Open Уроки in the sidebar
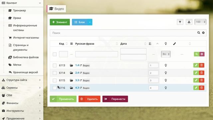The width and height of the screenshot is (213, 120). click(17, 18)
